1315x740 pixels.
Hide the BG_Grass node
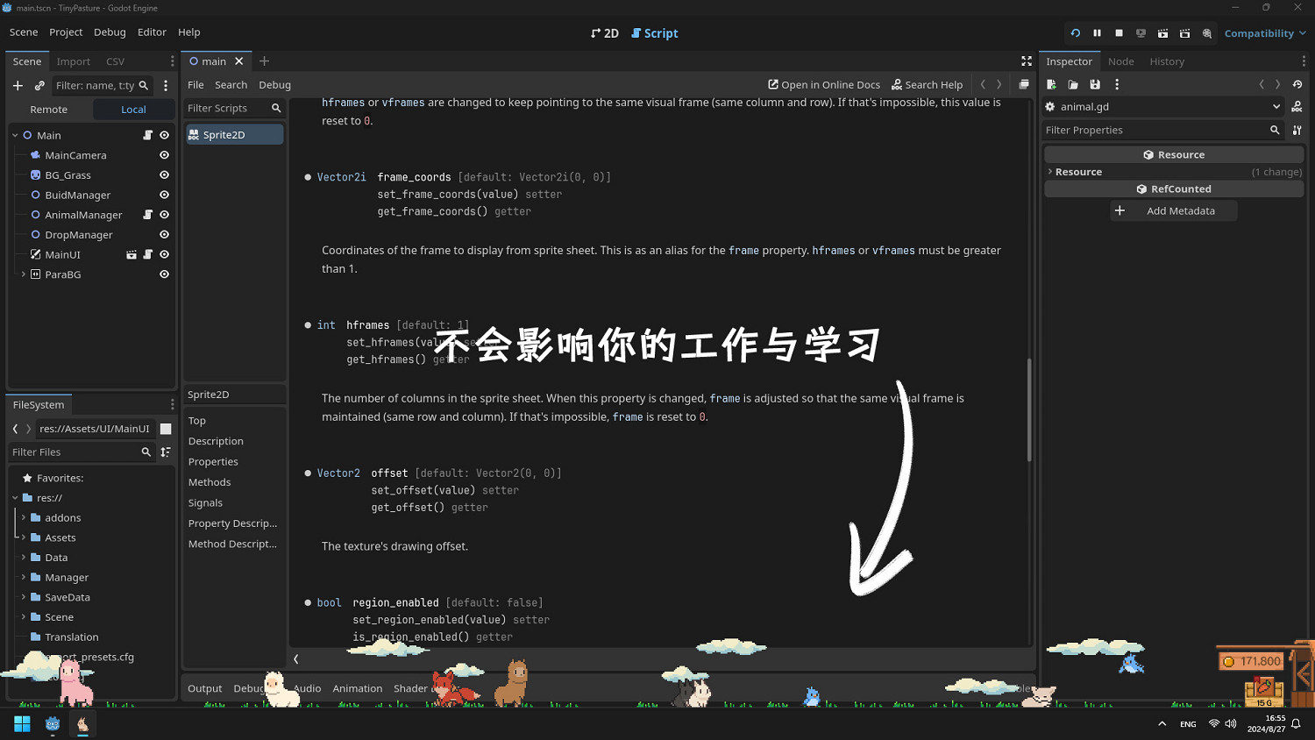pyautogui.click(x=164, y=175)
